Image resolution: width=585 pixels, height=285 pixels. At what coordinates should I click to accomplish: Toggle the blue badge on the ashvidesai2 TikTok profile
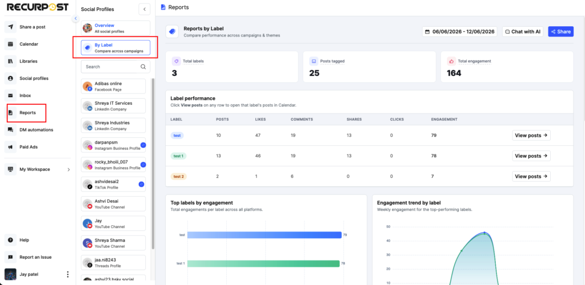141,184
